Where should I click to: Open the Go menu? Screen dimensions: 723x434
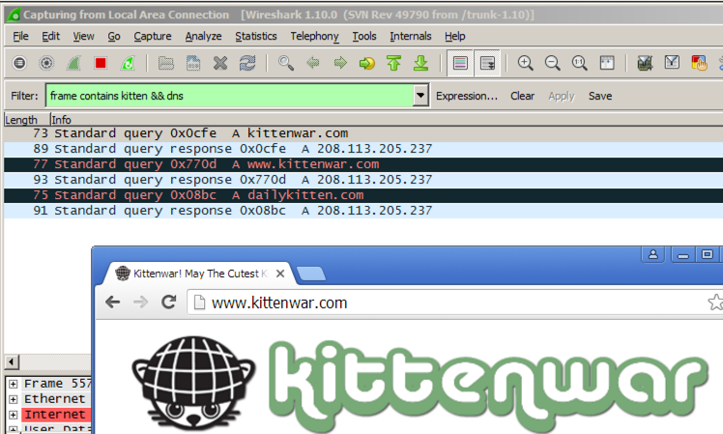coord(114,36)
